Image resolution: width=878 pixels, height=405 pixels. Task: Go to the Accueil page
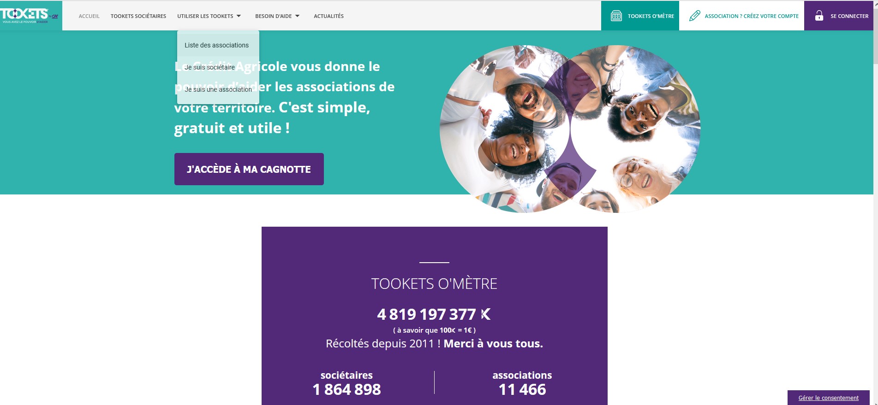click(x=89, y=16)
